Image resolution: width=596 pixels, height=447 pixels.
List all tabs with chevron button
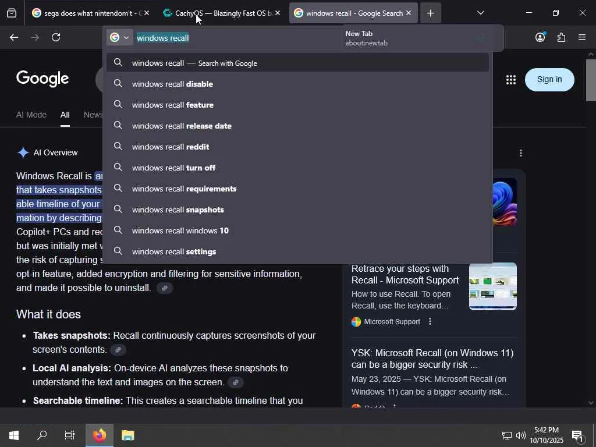pyautogui.click(x=480, y=13)
